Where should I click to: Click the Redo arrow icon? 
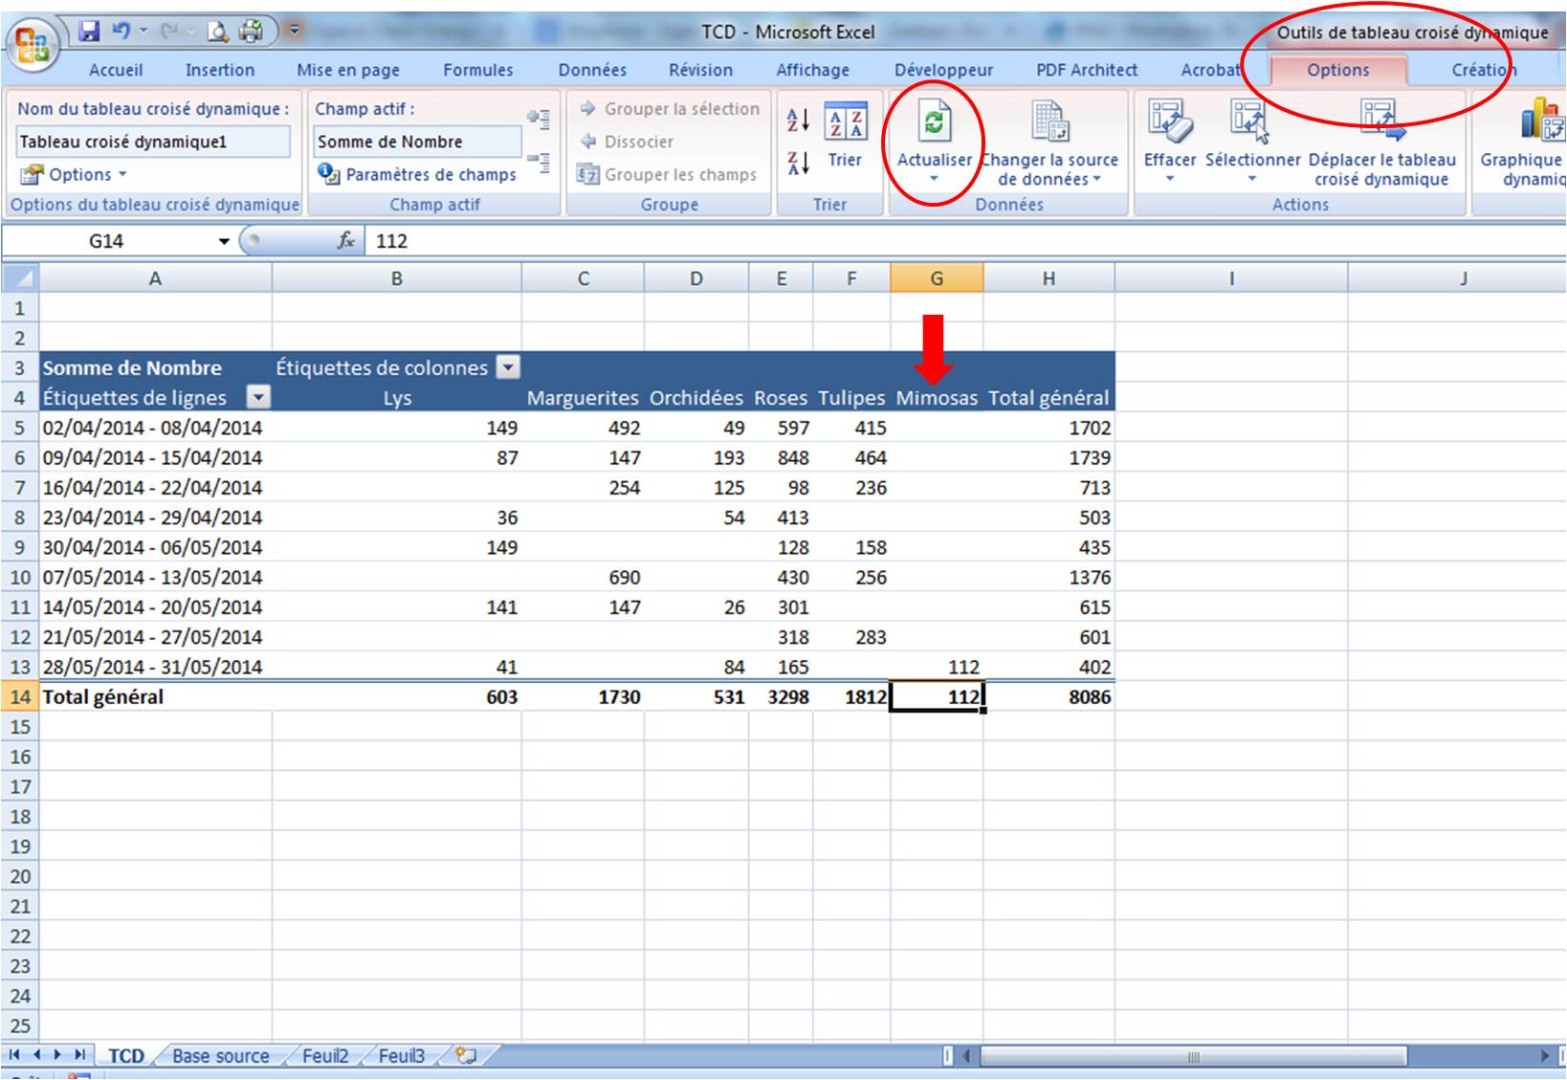pos(169,32)
